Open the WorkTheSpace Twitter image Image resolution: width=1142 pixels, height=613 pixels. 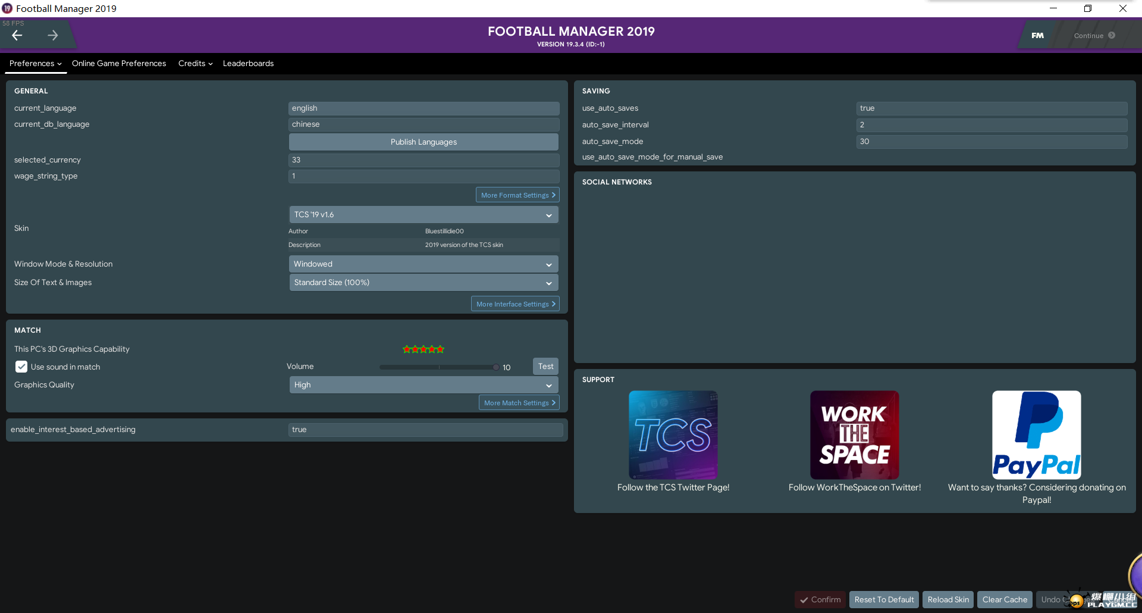pyautogui.click(x=854, y=434)
